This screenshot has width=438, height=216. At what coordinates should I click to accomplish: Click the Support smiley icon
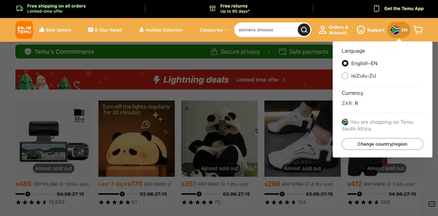(361, 30)
